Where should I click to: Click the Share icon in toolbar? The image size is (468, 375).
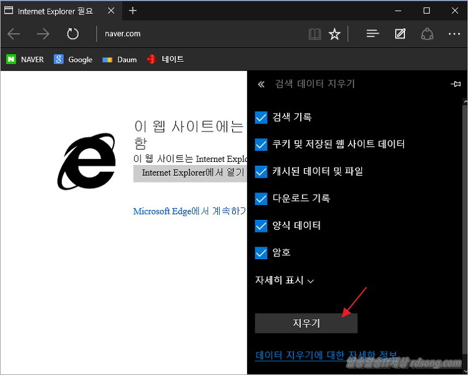427,34
